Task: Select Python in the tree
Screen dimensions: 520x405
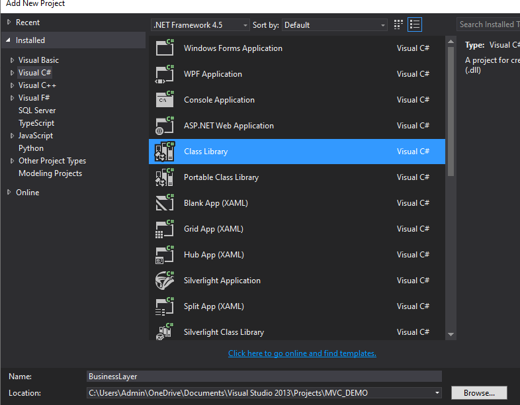Action: (31, 148)
